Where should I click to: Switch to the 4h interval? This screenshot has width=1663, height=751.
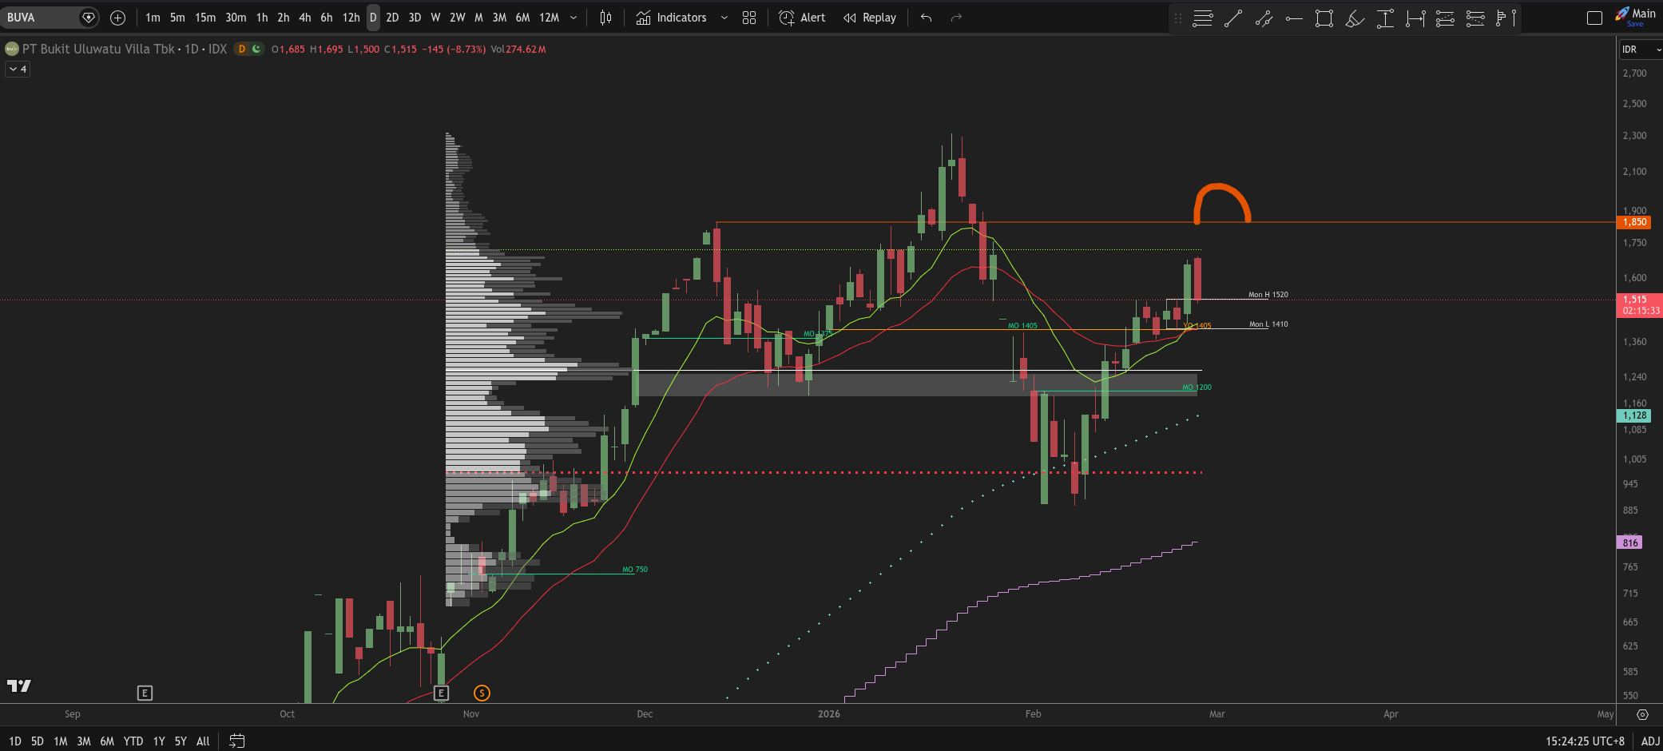305,18
